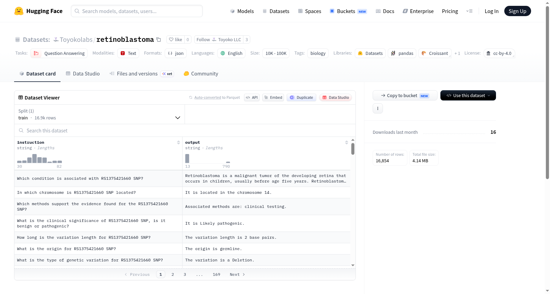Click the cell 'The variation is a Deletion.'
550x294 pixels.
pos(266,260)
